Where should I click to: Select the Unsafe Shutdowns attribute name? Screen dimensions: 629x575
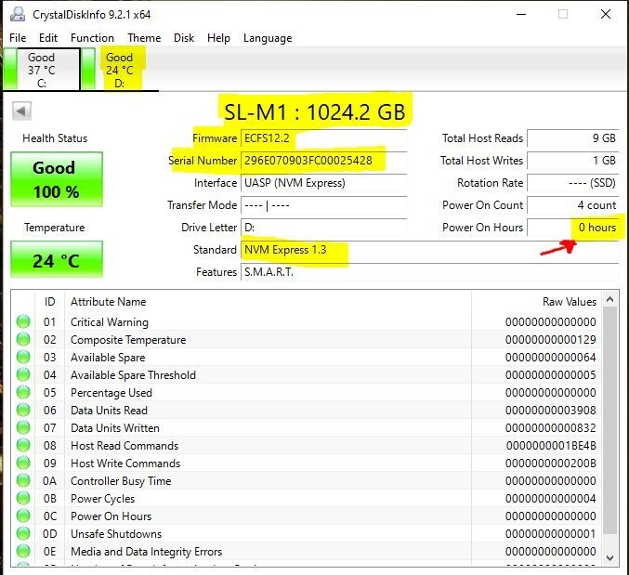116,534
